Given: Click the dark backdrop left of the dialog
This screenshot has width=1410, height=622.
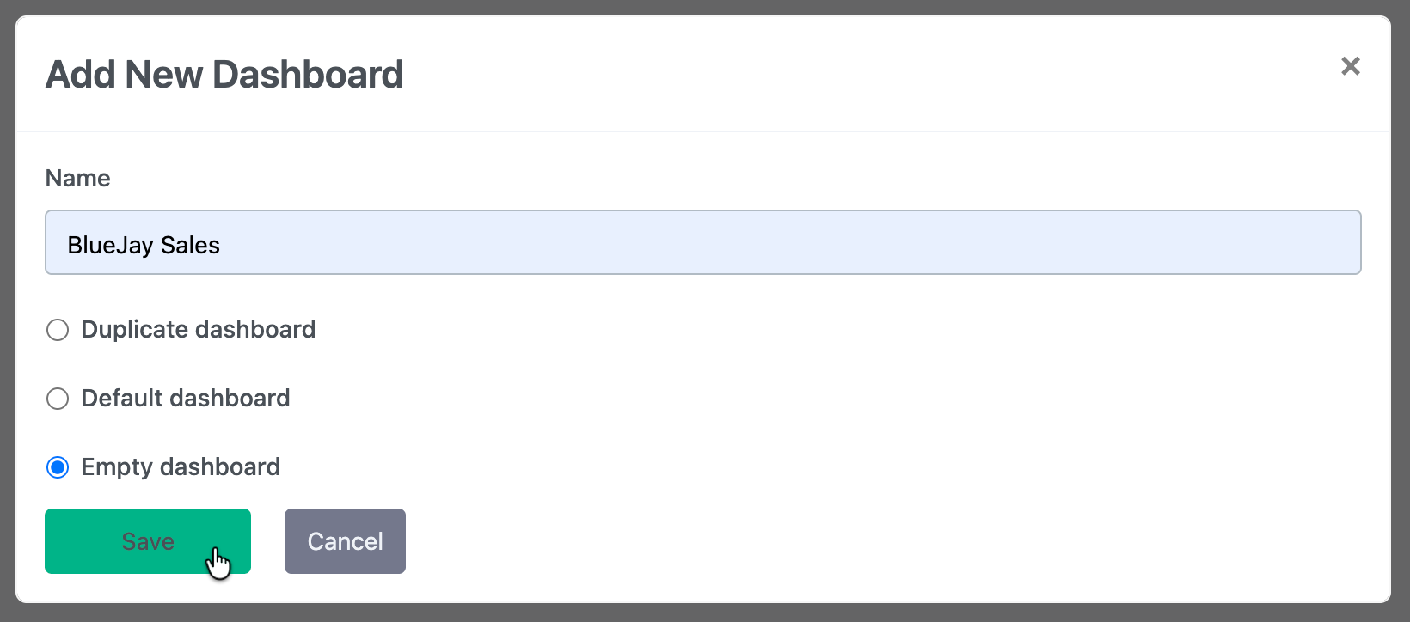Looking at the screenshot, I should point(7,309).
